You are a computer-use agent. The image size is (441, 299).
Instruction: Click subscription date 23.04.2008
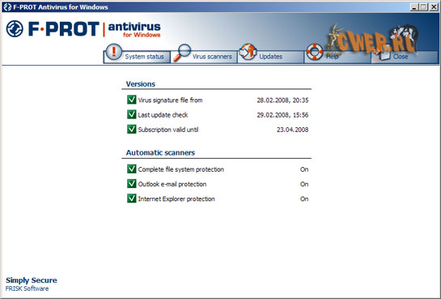[292, 130]
